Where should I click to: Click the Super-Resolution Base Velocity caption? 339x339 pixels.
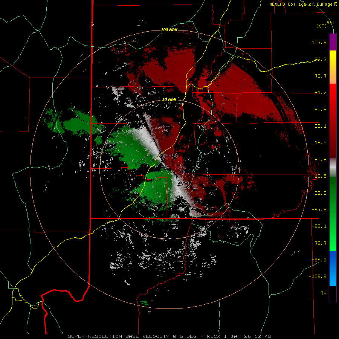click(169, 336)
